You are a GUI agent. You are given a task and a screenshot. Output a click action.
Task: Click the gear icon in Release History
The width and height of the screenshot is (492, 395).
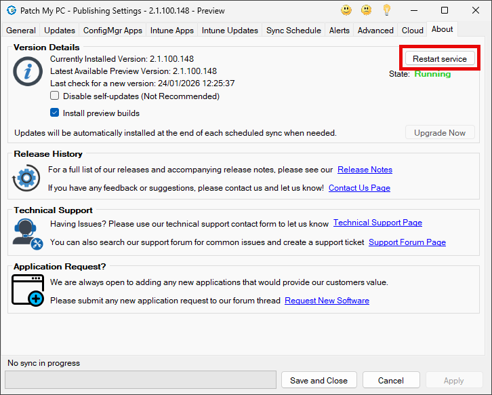(x=26, y=178)
